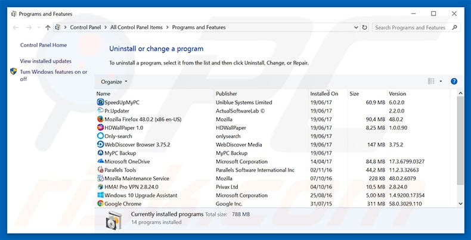
Task: Open Turn Windows features on or off
Action: (54, 75)
